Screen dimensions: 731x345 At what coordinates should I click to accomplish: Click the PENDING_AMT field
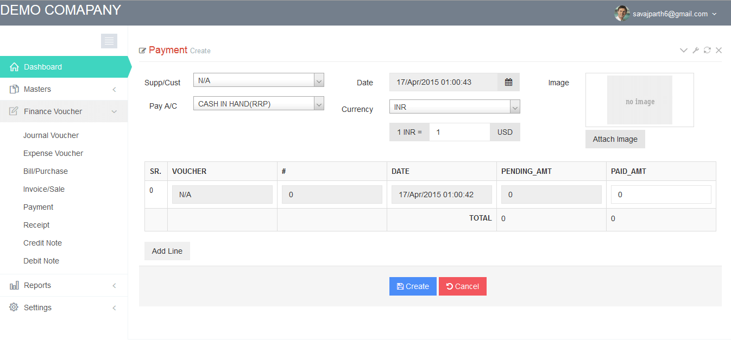tap(551, 195)
